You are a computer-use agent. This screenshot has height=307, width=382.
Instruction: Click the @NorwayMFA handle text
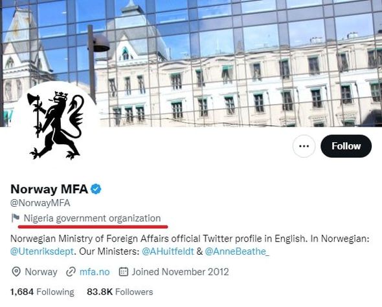[x=40, y=203]
